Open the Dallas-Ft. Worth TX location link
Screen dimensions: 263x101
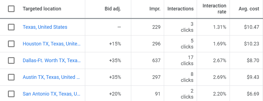point(52,60)
